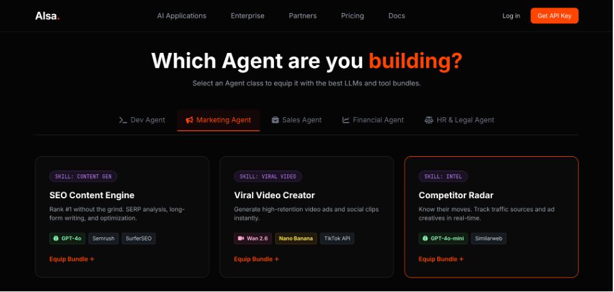The image size is (614, 292).
Task: Equip Bundle for SEO Content Engine
Action: 72,259
